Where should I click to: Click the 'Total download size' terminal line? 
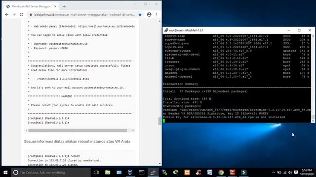187,99
